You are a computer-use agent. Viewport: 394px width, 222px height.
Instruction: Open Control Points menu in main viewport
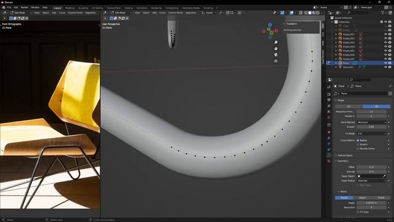click(175, 12)
